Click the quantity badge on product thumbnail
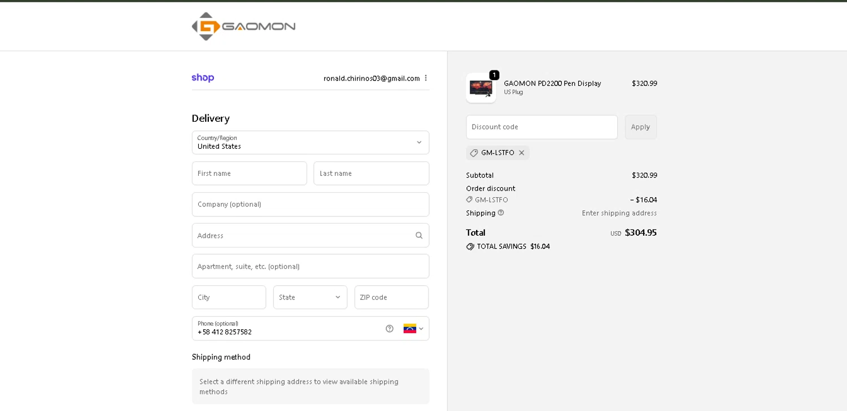847x411 pixels. (494, 75)
